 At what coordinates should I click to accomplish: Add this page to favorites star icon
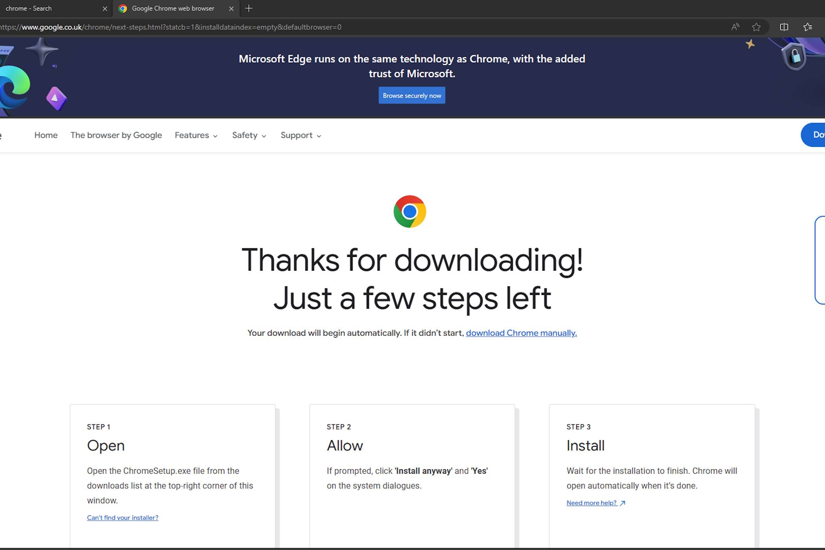(x=756, y=27)
